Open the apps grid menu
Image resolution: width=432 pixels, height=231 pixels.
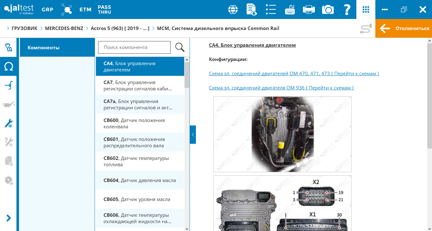pyautogui.click(x=366, y=9)
